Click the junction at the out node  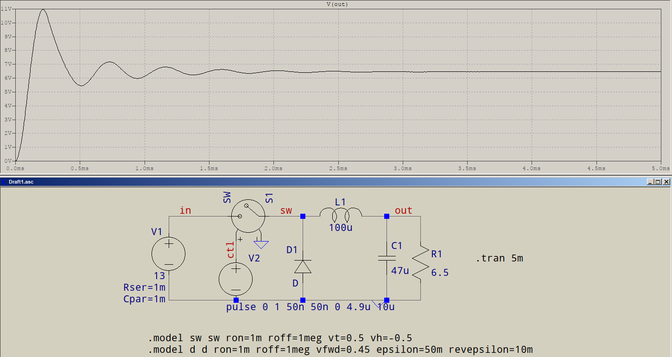tap(387, 217)
